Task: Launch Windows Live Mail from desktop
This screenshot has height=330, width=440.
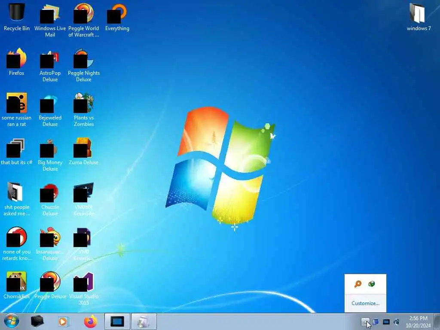Action: pos(50,20)
